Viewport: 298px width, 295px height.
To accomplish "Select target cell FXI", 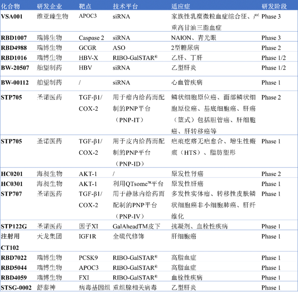I will click(x=84, y=278).
